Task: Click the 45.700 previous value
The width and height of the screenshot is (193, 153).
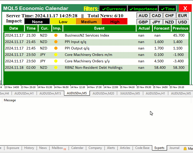Action: click(179, 35)
